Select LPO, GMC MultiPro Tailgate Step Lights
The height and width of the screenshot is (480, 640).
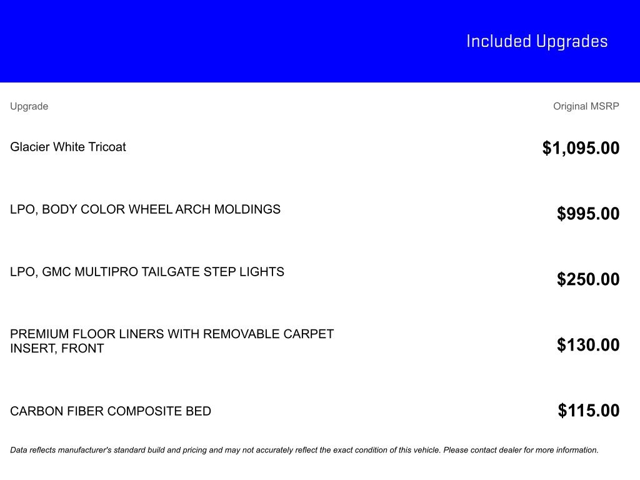[x=147, y=272]
